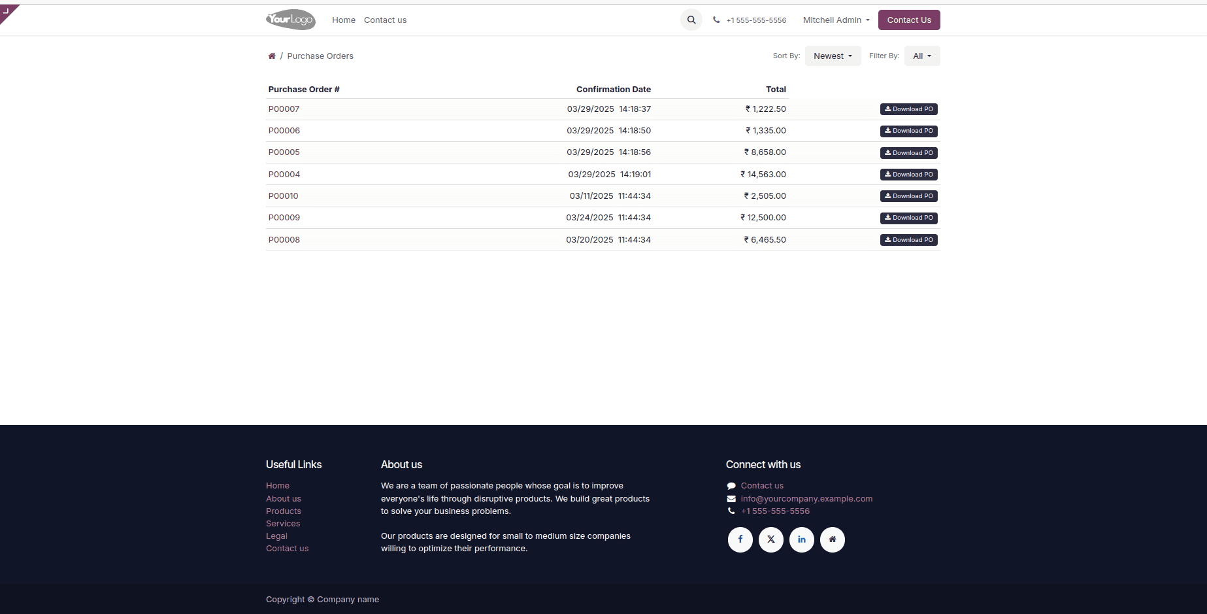The image size is (1207, 614).
Task: Open the search magnifier icon
Action: point(691,20)
